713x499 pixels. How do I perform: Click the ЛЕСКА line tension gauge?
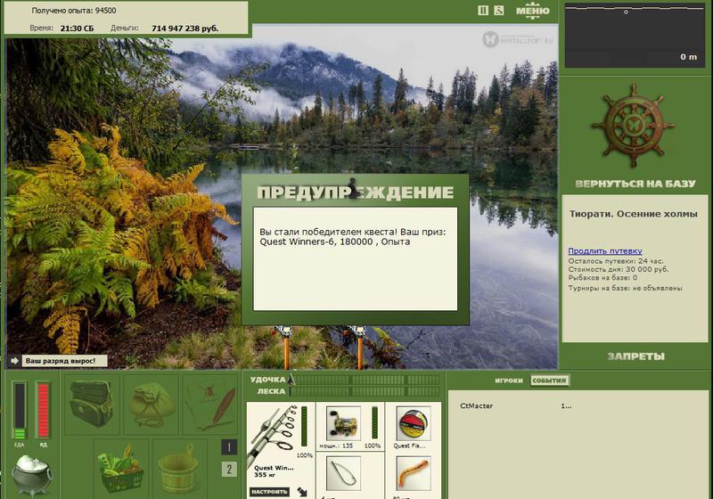(366, 391)
